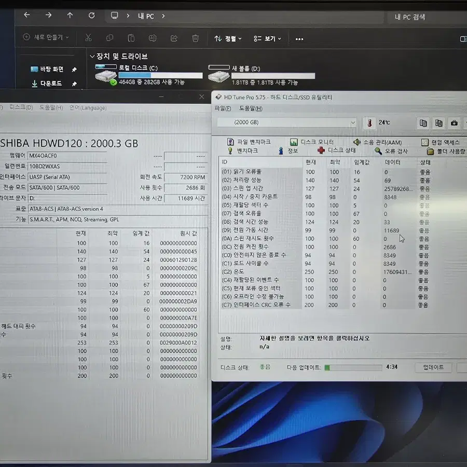The image size is (467, 467).
Task: Click the 업데이트 button
Action: tap(433, 367)
